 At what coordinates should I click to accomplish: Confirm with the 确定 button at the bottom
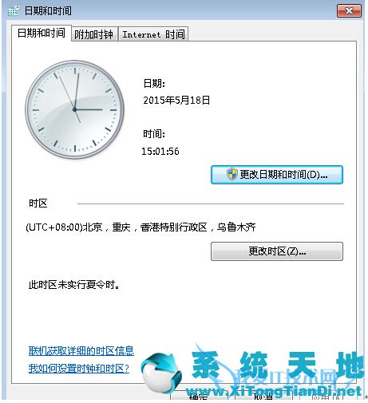pyautogui.click(x=199, y=397)
